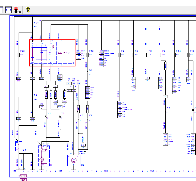Select the G2 alternator symbol
Screen dimensions: 196x181
[x=74, y=160]
